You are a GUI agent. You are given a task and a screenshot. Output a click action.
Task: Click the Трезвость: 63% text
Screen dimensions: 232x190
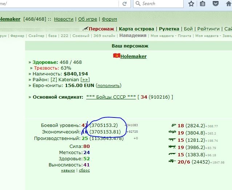tap(52, 68)
